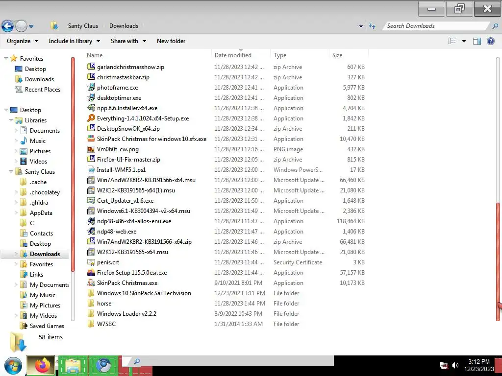Click the New folder button
502x376 pixels.
pos(171,41)
